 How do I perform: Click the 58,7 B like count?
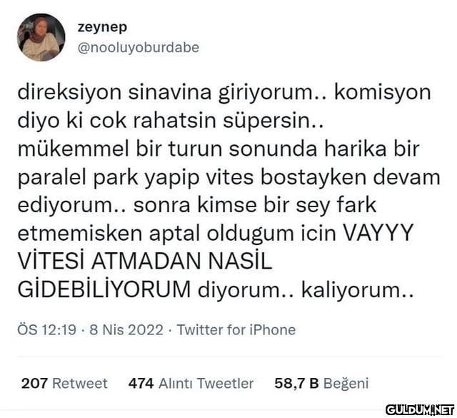tap(296, 383)
